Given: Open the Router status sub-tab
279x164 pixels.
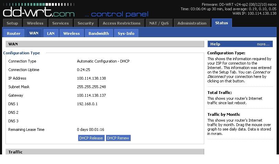Looking at the screenshot, I should click(14, 33).
